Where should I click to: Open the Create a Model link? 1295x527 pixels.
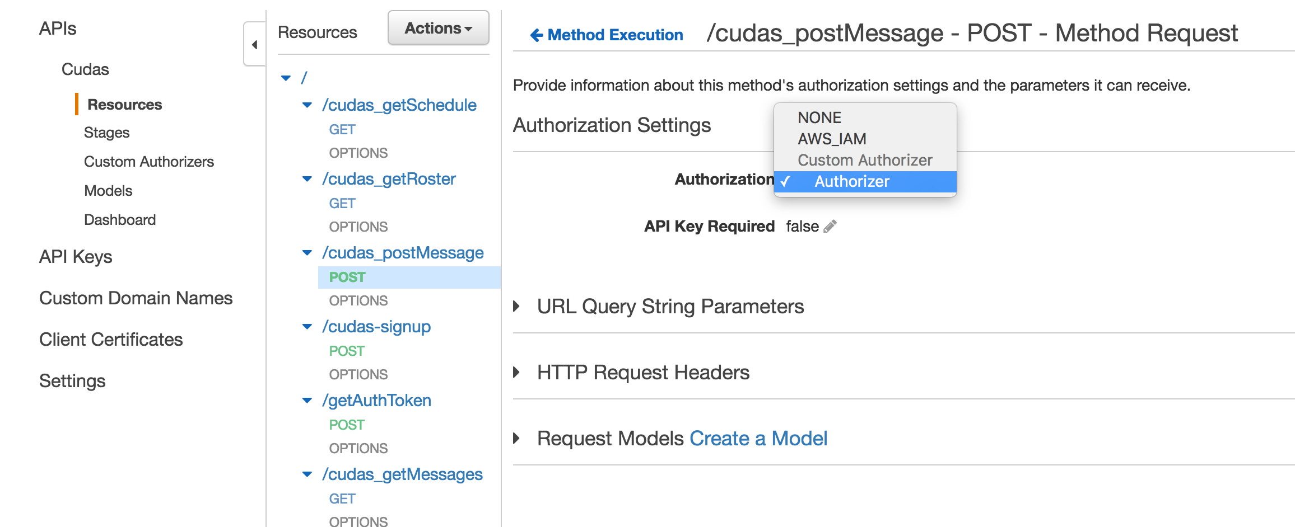pos(758,439)
